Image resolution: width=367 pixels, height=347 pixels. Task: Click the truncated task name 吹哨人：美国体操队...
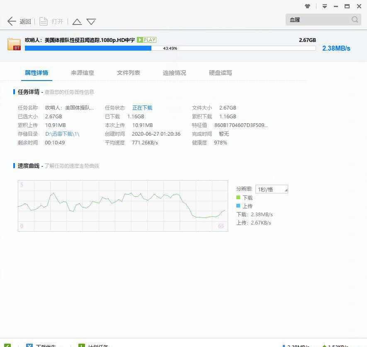69,108
